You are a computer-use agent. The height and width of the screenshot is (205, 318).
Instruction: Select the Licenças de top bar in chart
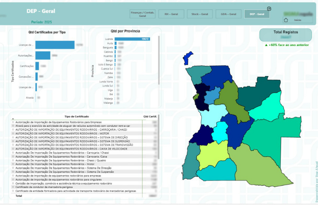tap(55, 45)
